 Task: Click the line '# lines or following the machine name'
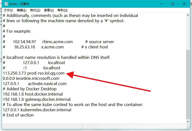[x=63, y=21]
